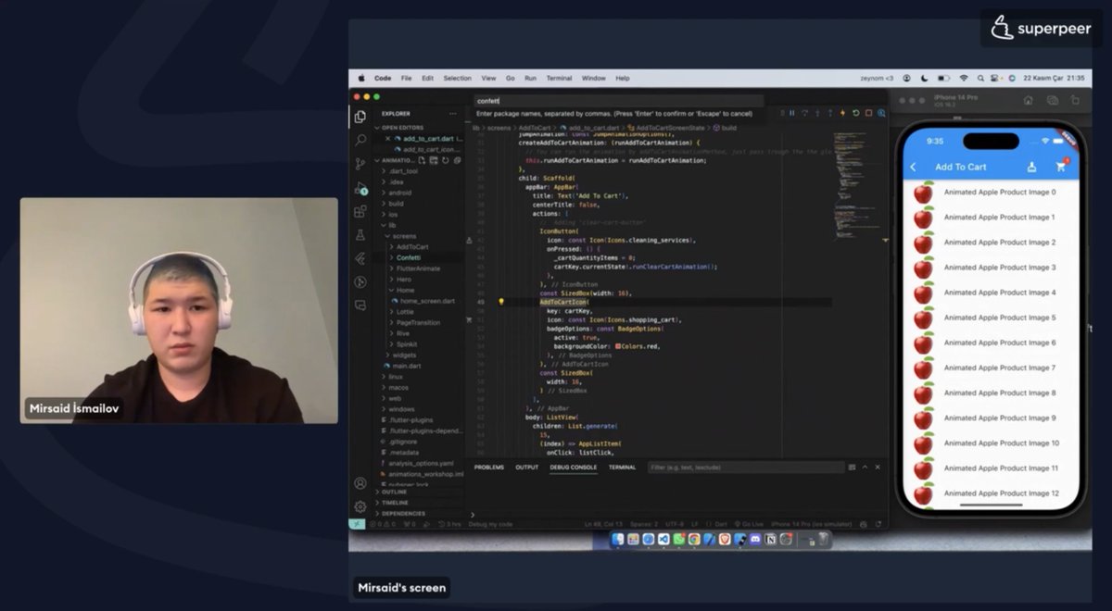Tap the clear-cart cleaning icon in phone
The image size is (1112, 611).
[1031, 168]
